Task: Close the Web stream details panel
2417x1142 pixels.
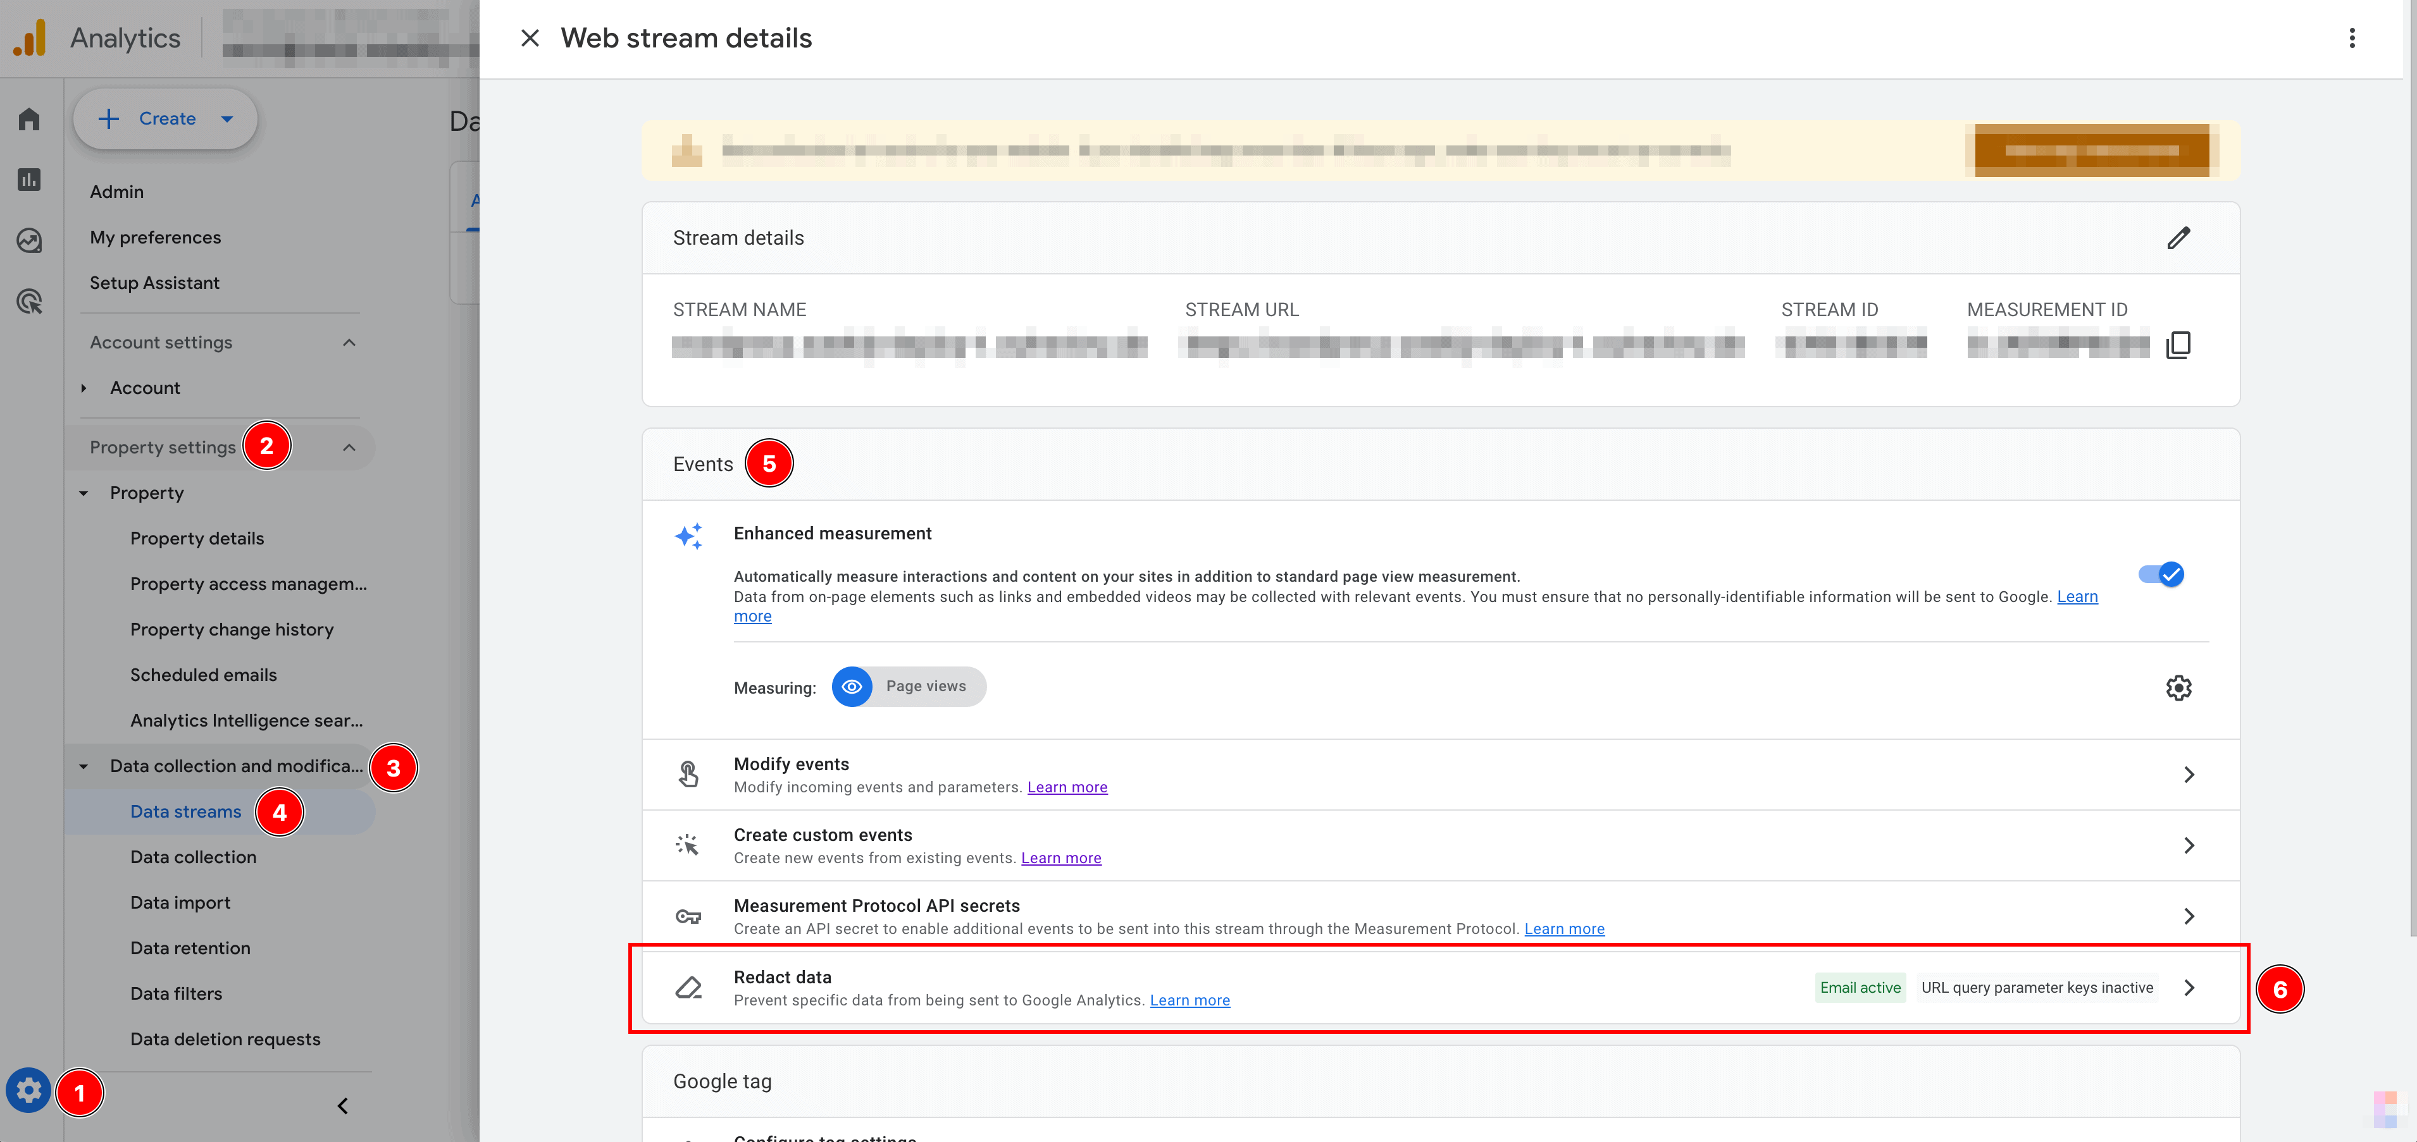Action: 530,39
